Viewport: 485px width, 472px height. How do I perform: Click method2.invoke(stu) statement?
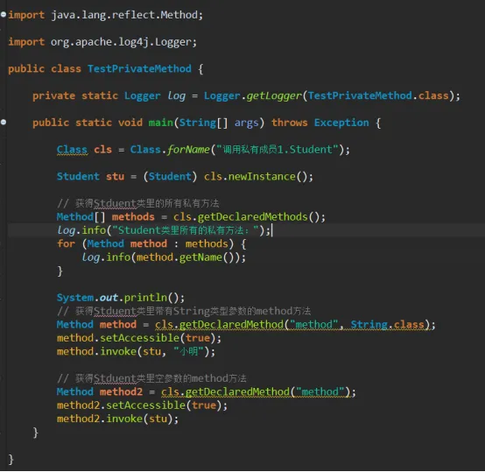[x=118, y=419]
